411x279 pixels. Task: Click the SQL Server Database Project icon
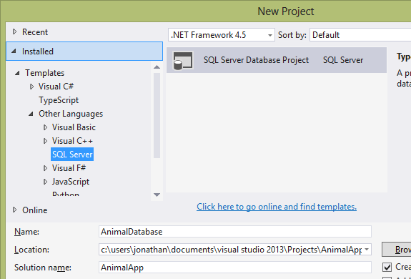coord(183,61)
